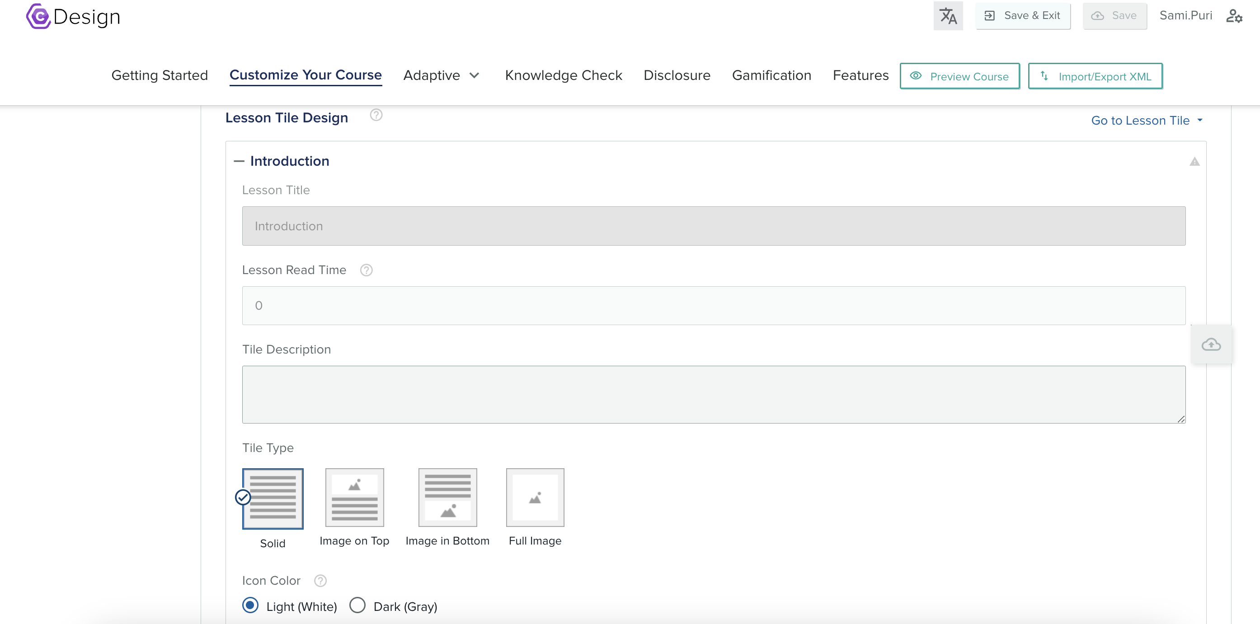Click the Lesson Title input field
1260x624 pixels.
click(715, 226)
